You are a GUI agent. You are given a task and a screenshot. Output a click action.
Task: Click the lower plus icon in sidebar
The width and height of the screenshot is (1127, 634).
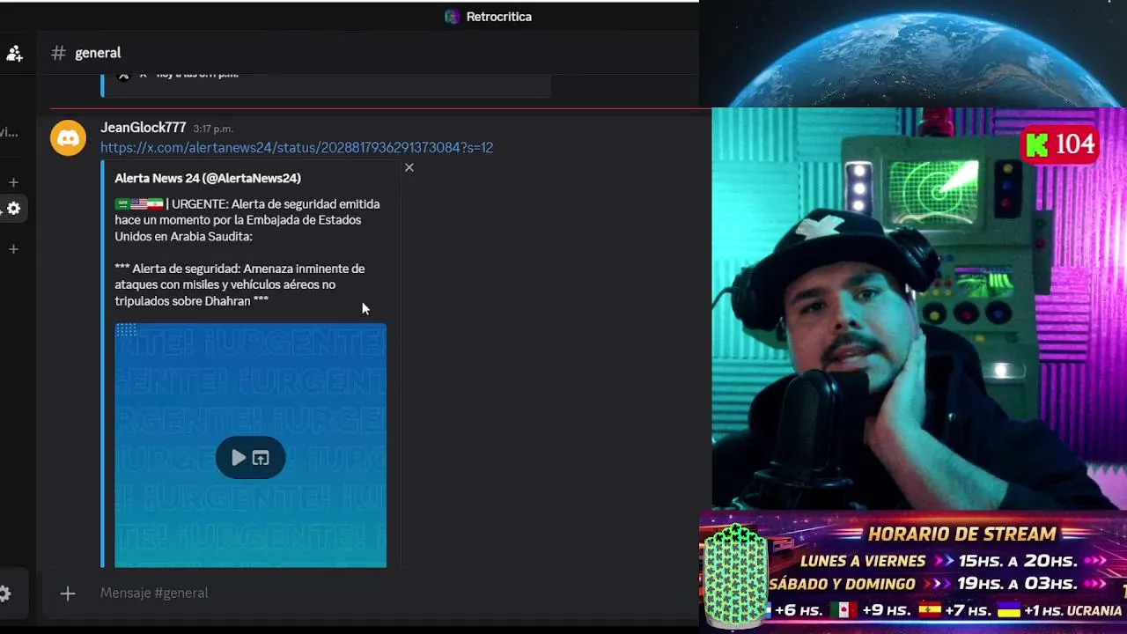[13, 249]
